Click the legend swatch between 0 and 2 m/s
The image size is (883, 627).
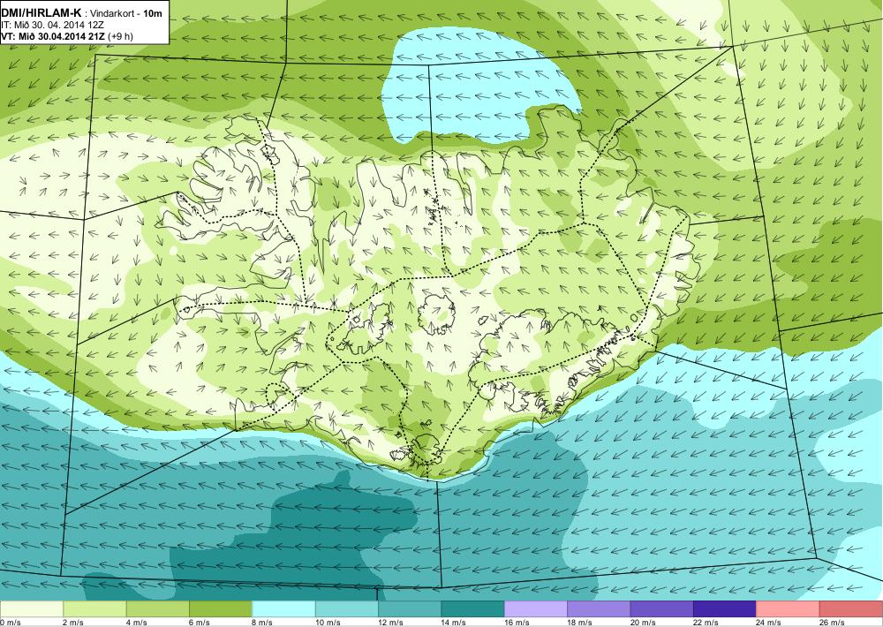32,609
